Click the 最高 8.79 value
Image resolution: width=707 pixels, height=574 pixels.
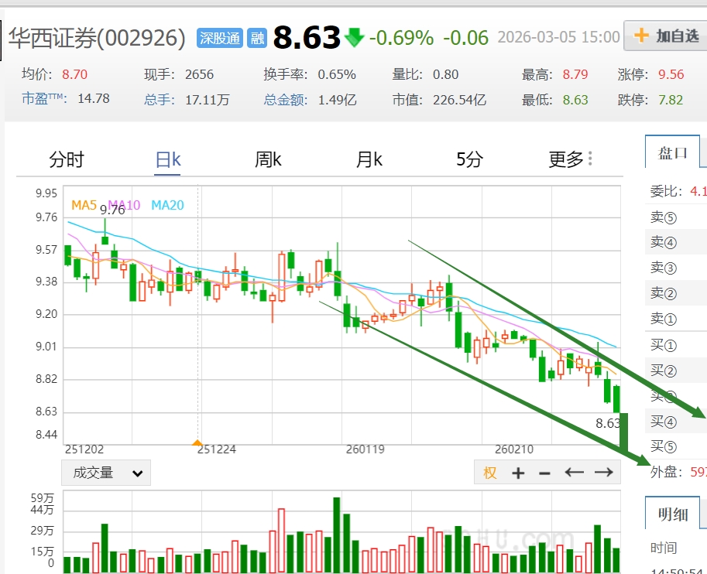(575, 74)
